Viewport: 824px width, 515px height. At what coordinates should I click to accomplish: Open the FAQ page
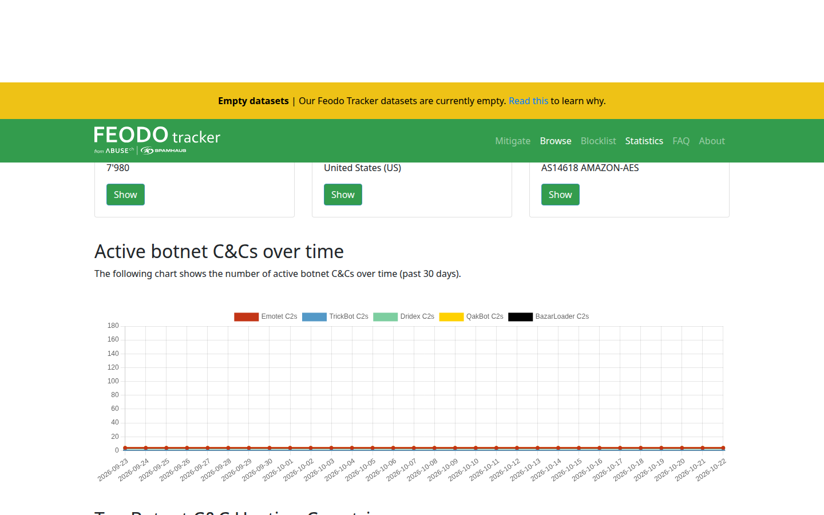pos(681,141)
